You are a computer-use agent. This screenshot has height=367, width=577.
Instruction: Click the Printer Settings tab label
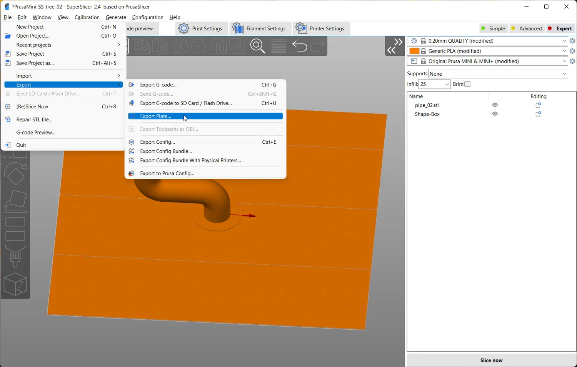point(327,28)
